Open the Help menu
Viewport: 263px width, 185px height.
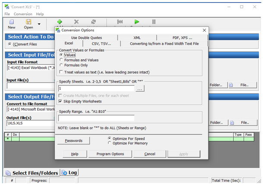[x=40, y=14]
